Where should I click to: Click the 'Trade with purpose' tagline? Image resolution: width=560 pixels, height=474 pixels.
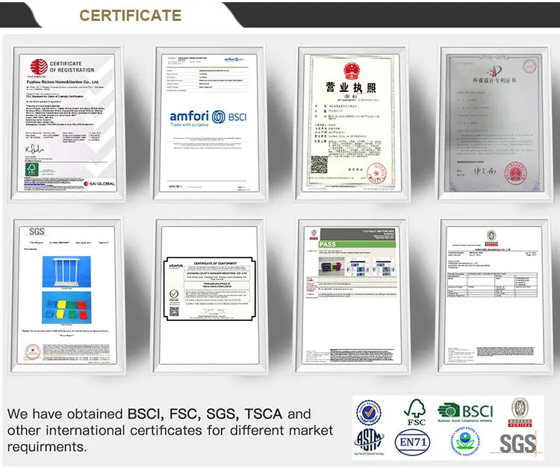point(190,125)
